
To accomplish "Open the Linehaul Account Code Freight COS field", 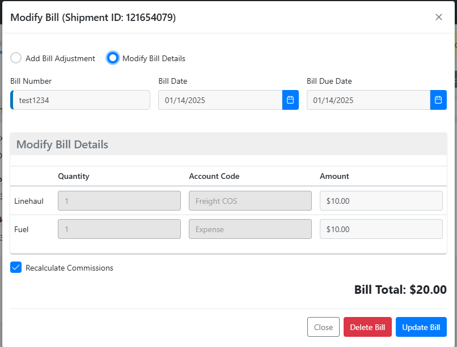I will click(x=250, y=201).
